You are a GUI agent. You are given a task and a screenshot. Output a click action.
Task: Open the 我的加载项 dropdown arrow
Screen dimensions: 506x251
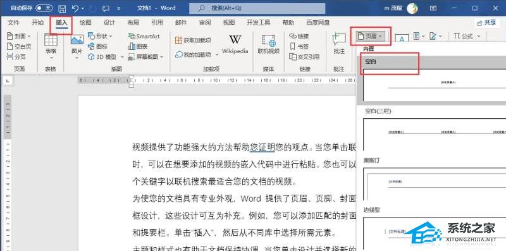pos(217,55)
